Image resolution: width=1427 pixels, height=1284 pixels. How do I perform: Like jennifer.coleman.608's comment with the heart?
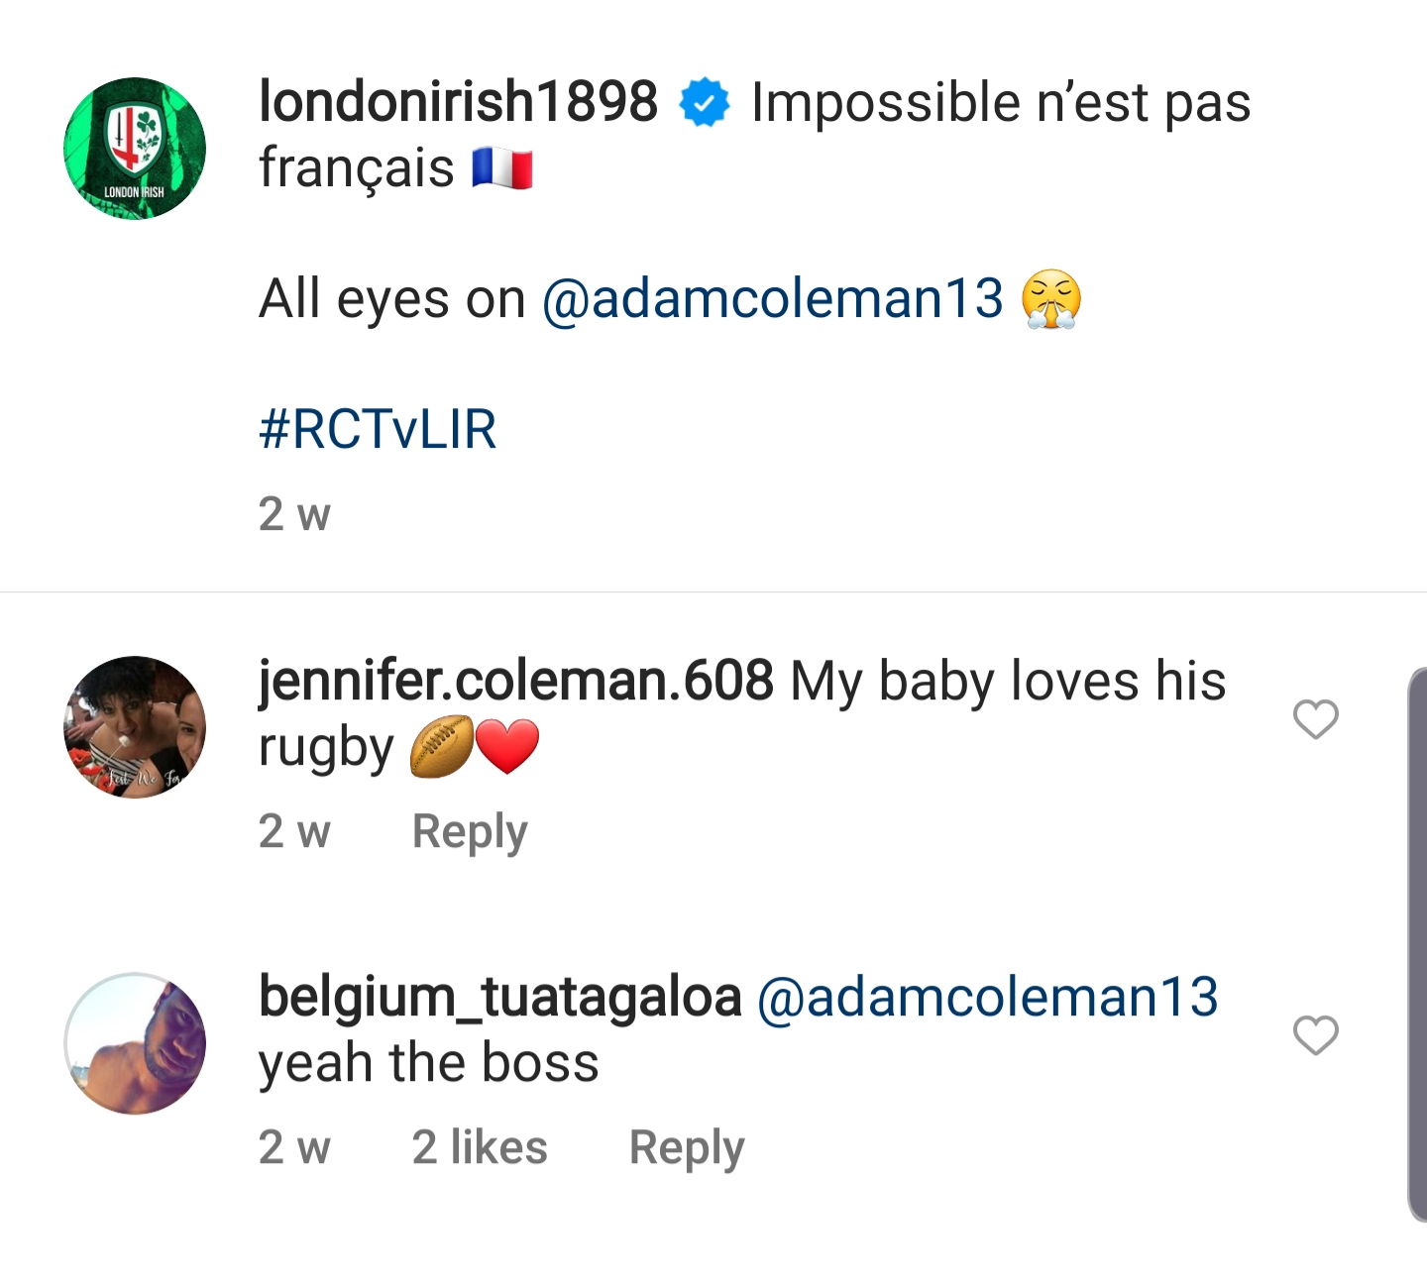1315,719
